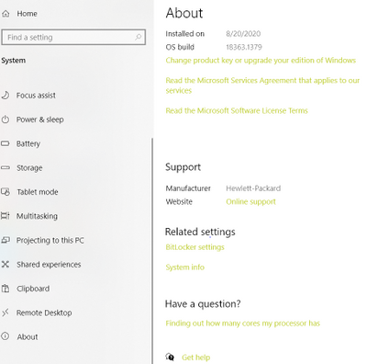Click the Support section heading

pos(183,167)
